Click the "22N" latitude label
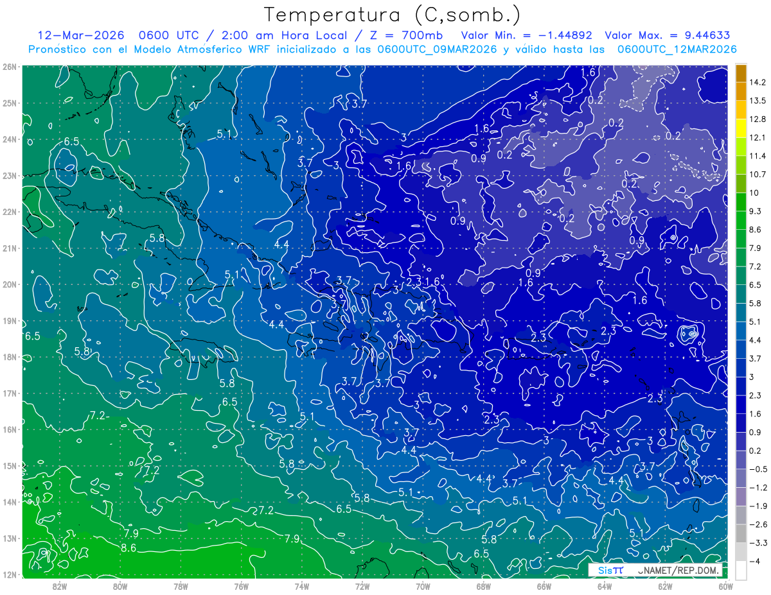The width and height of the screenshot is (771, 595). point(10,212)
